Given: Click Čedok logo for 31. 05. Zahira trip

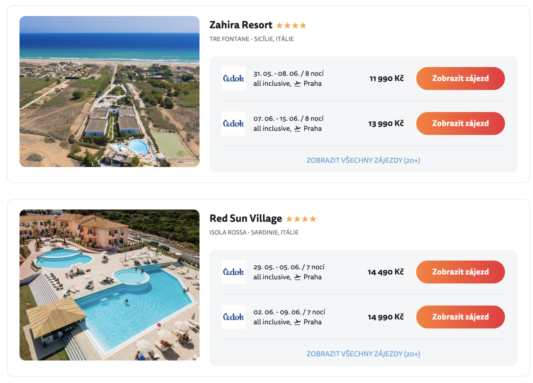Looking at the screenshot, I should 233,79.
